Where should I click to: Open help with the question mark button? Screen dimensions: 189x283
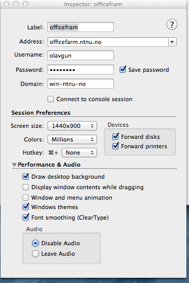pyautogui.click(x=172, y=25)
